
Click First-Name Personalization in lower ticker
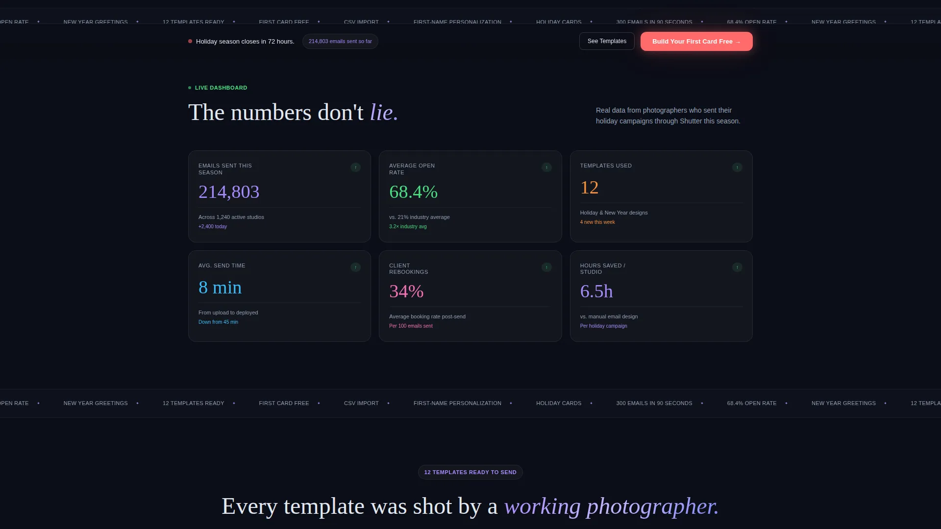coord(457,403)
